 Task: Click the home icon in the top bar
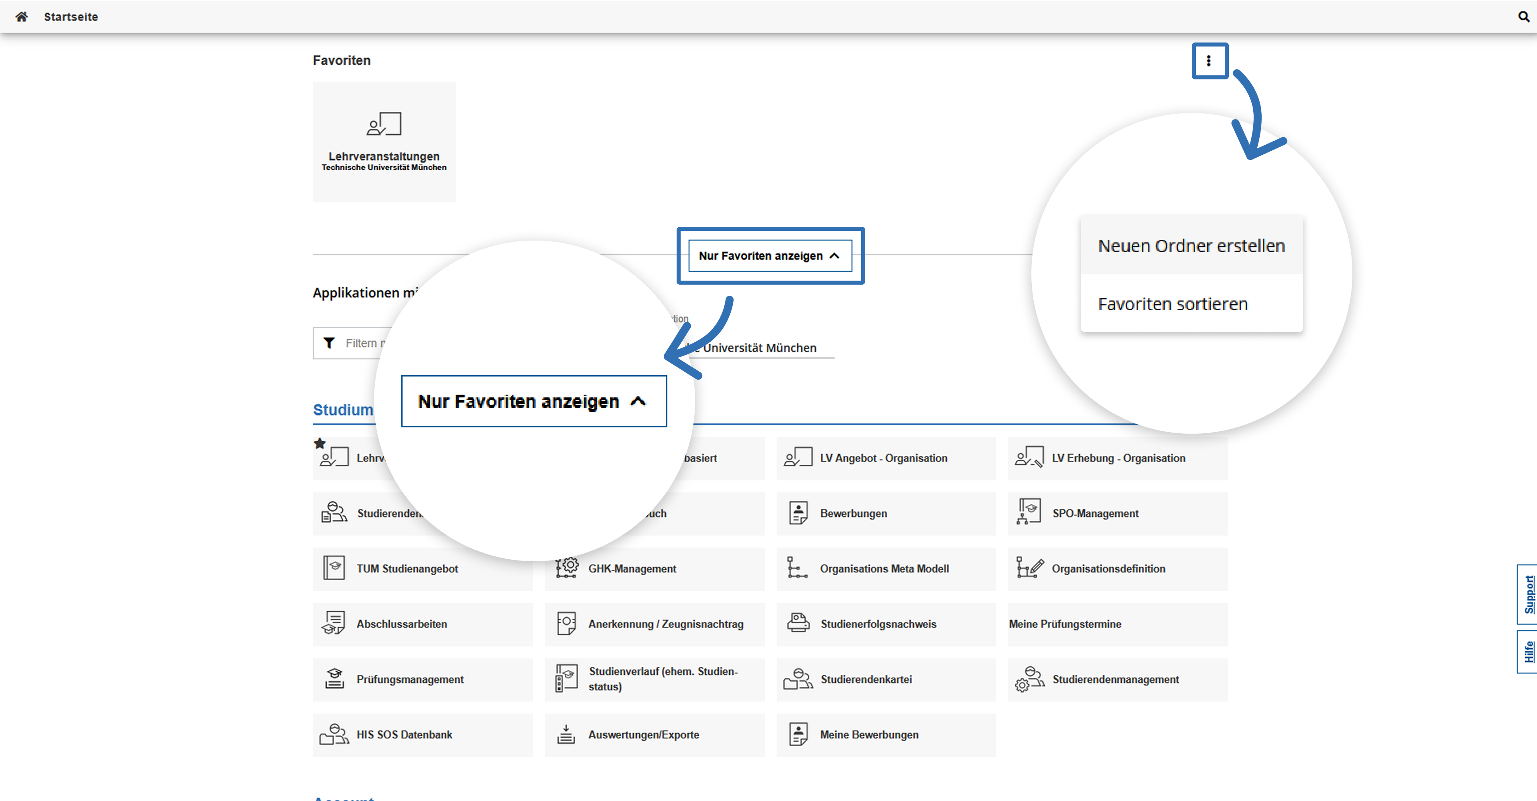(22, 17)
